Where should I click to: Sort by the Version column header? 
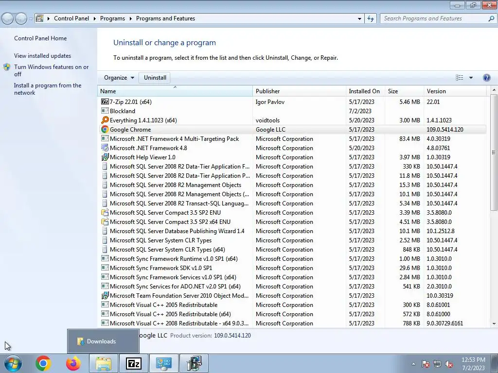coord(455,91)
